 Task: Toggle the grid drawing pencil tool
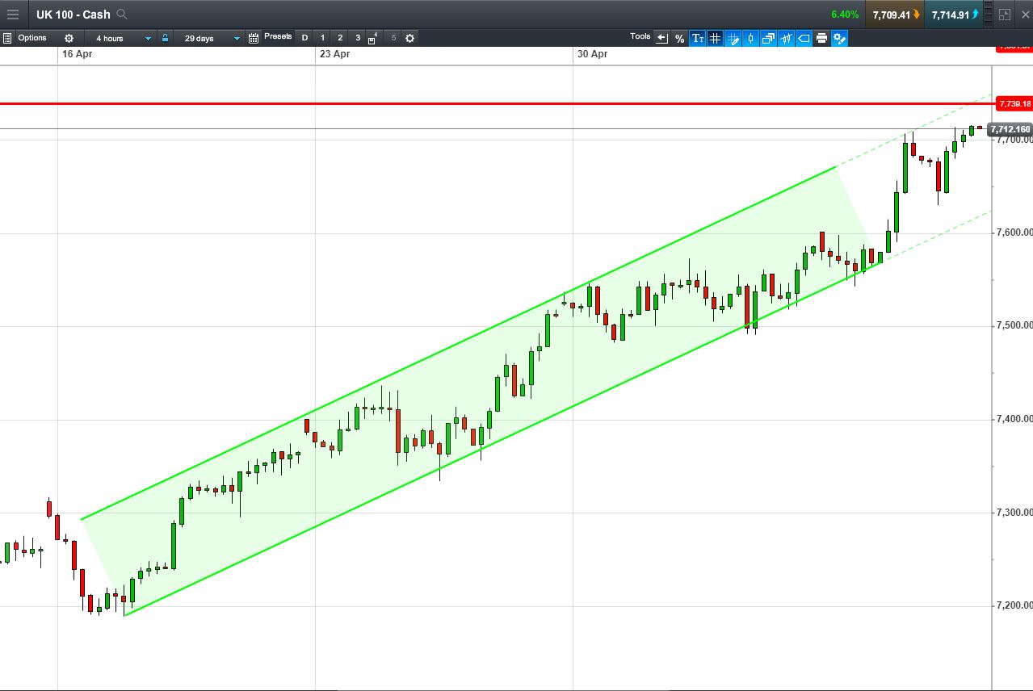[x=733, y=38]
